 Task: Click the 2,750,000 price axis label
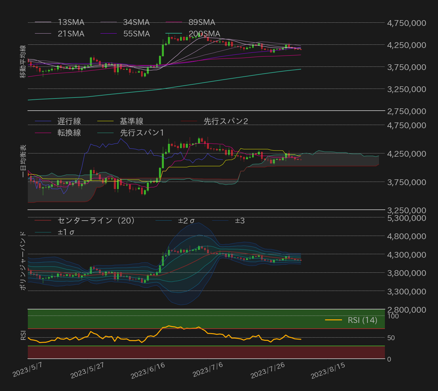click(407, 111)
